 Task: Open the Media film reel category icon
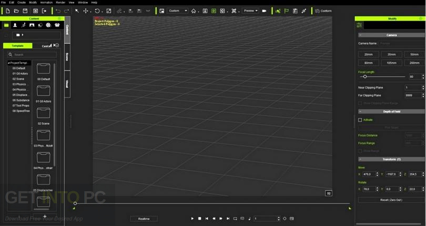[x=48, y=25]
